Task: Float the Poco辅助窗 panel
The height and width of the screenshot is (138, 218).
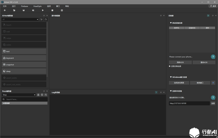Action: point(44,91)
